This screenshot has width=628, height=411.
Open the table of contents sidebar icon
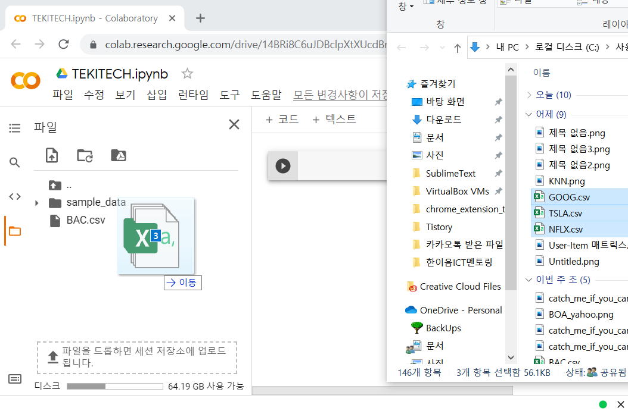15,128
